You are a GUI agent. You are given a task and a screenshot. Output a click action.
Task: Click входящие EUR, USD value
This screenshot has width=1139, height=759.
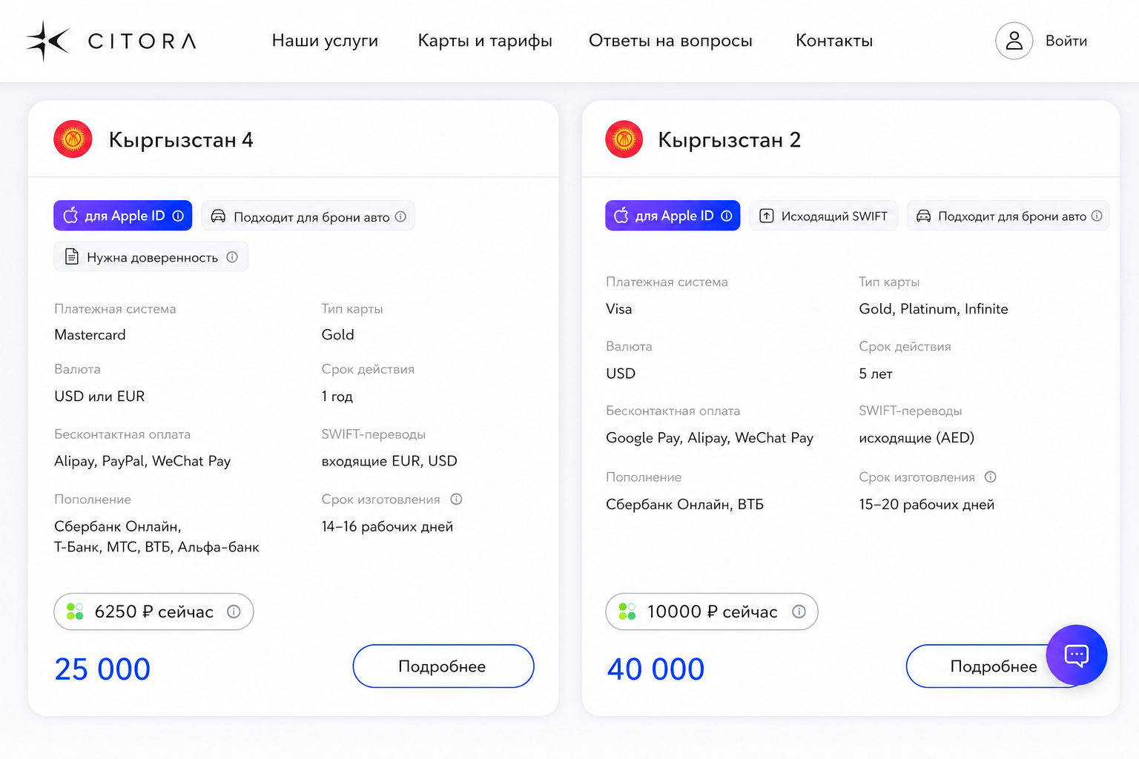[x=389, y=461]
